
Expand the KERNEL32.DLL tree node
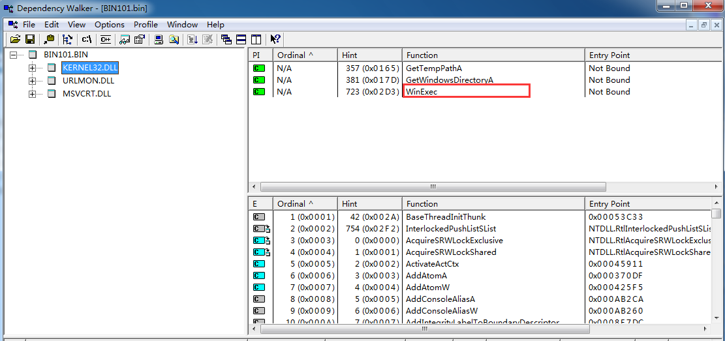tap(32, 68)
